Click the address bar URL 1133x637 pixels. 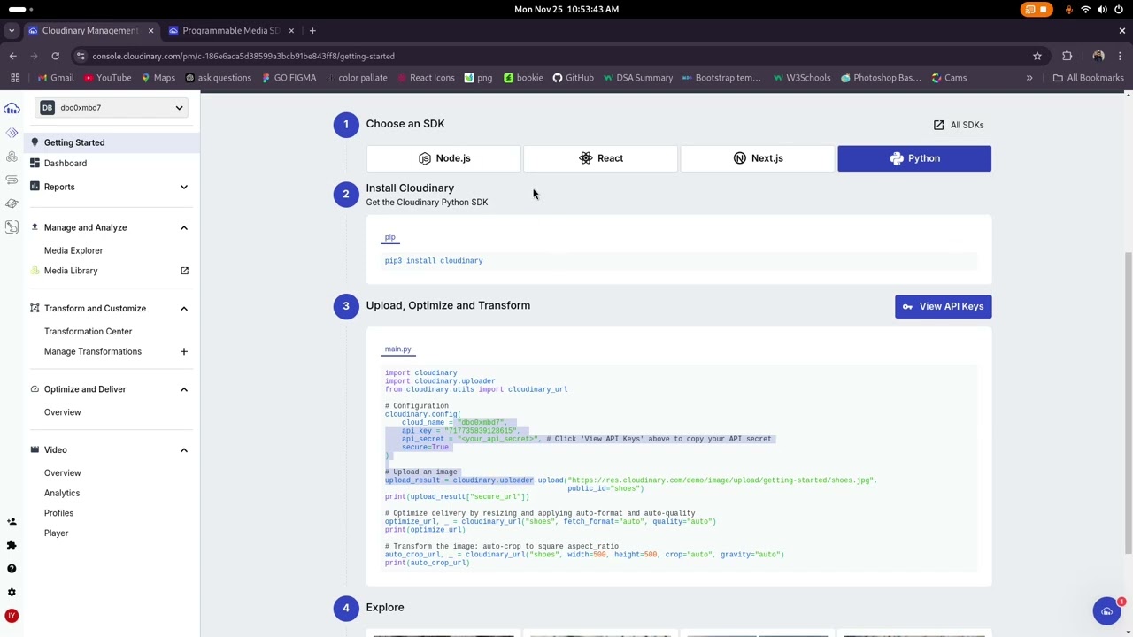[x=243, y=56]
